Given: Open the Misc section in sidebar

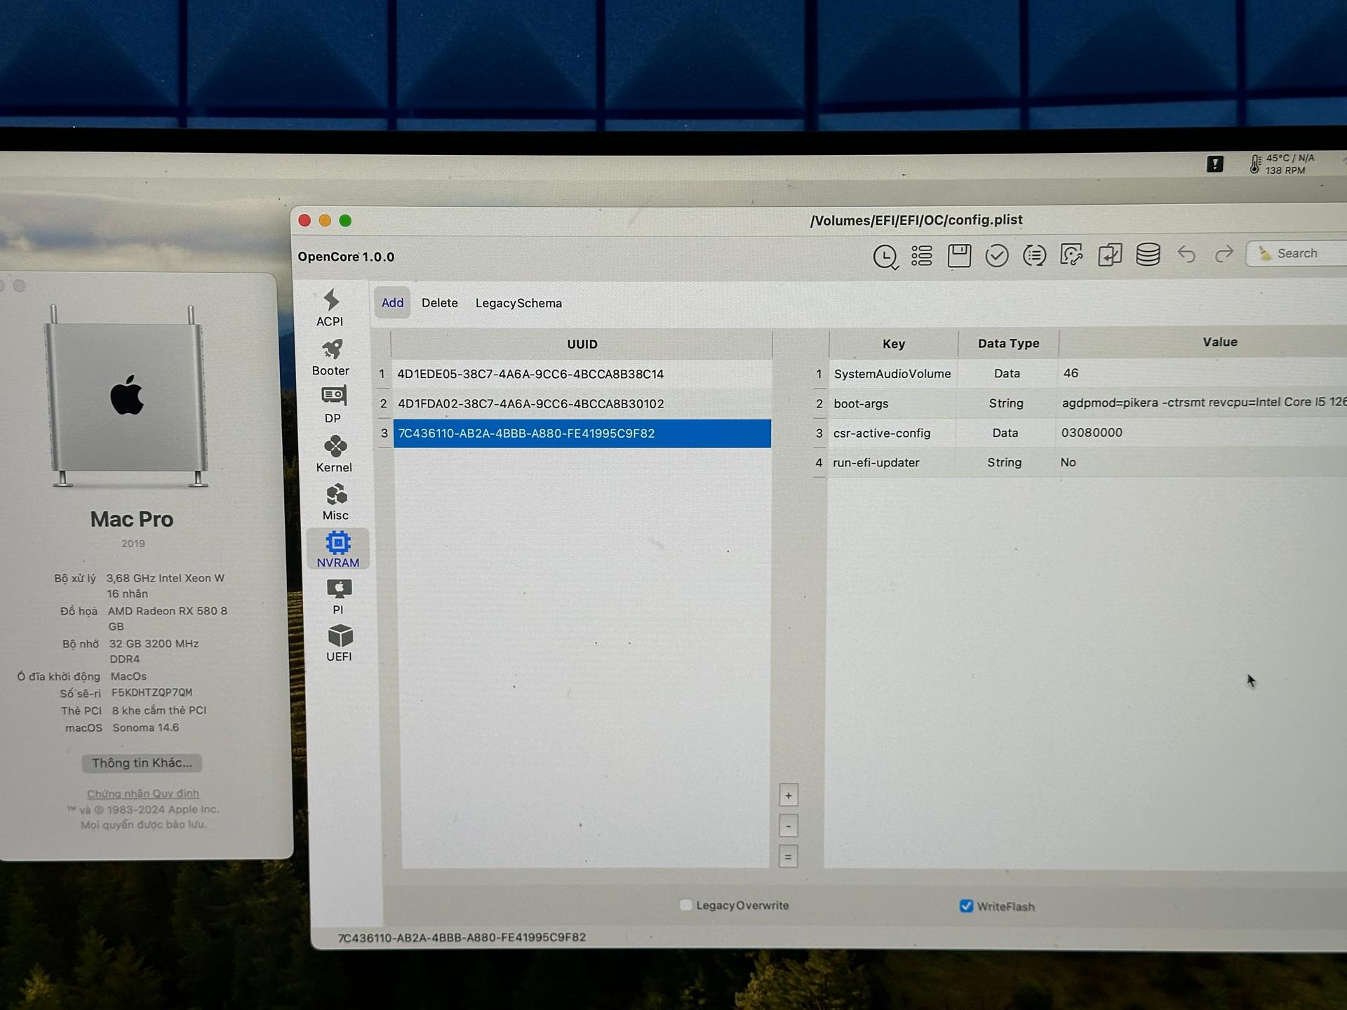Looking at the screenshot, I should (x=335, y=502).
